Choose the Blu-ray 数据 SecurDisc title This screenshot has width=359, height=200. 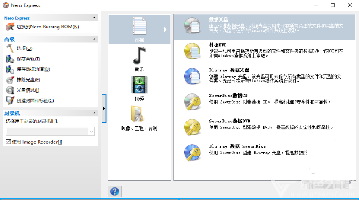pos(237,146)
